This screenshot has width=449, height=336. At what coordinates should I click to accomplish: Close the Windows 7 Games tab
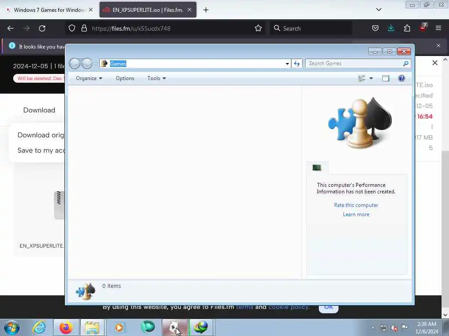click(91, 10)
